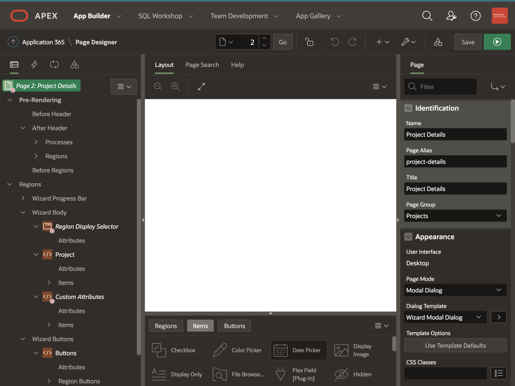Go to Dialog Template with arrow button

(x=498, y=317)
